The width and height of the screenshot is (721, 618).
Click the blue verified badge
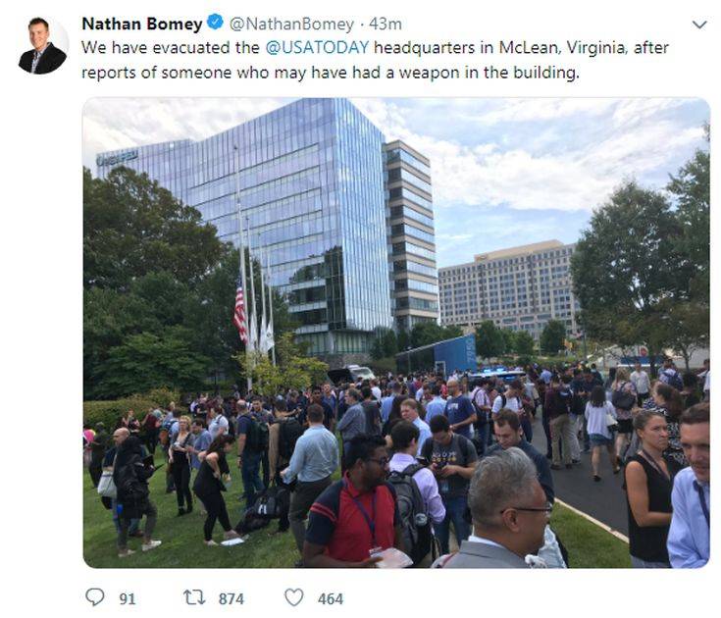(215, 22)
